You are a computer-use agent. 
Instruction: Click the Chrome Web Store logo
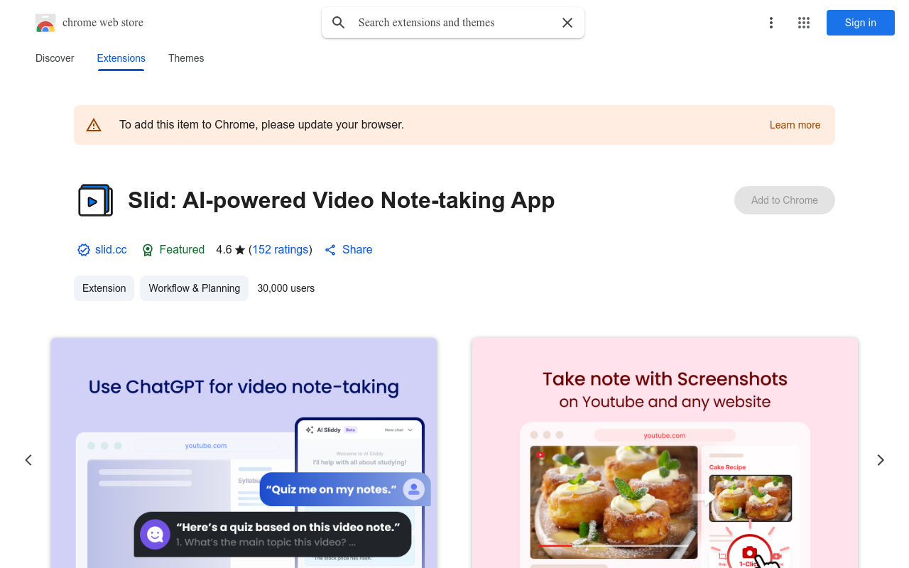pos(45,23)
